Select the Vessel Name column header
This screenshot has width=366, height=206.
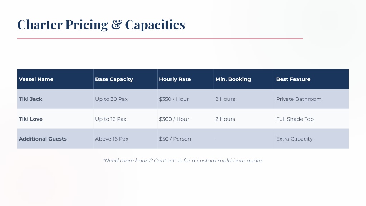55,79
